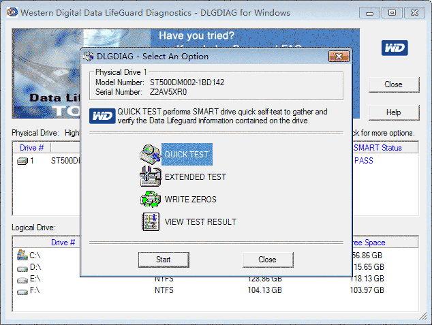
Task: Click the physical Drive # column header
Action: [x=31, y=148]
